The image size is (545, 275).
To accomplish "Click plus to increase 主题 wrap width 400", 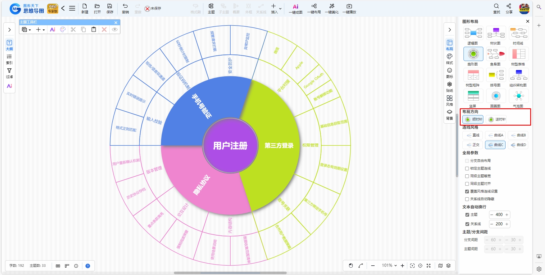I will [507, 215].
